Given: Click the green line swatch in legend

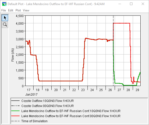Looking at the screenshot, I should 16,111.
